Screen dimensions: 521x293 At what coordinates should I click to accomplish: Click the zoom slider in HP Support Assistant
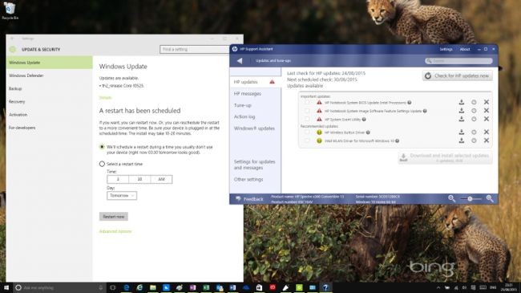471,199
